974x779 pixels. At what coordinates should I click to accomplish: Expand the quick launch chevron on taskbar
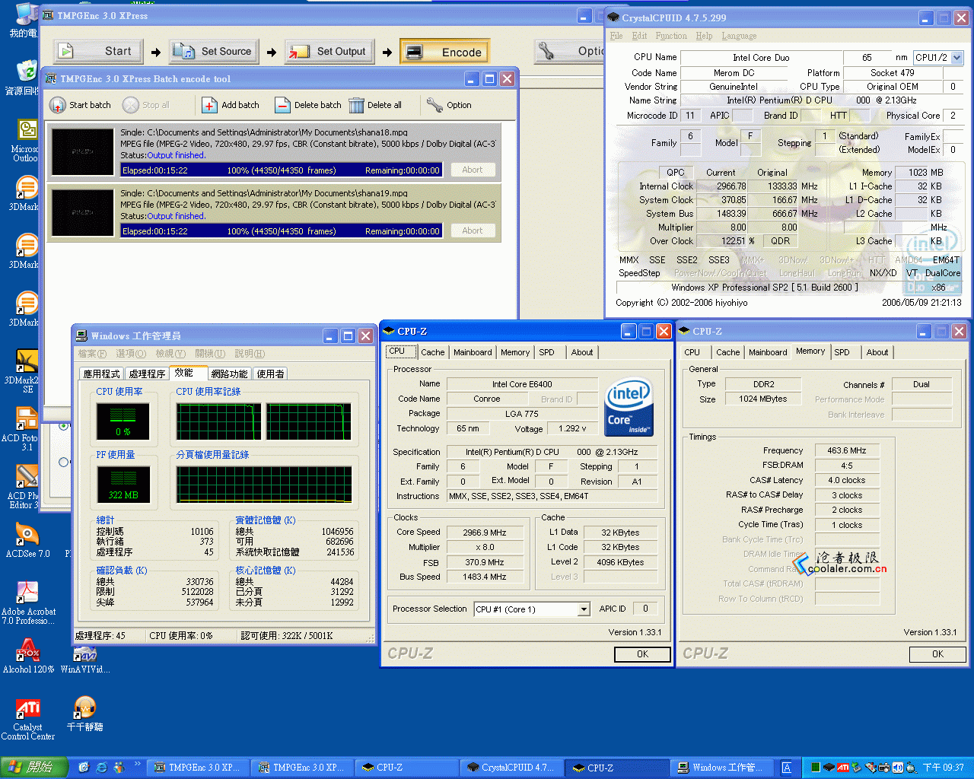pos(138,765)
